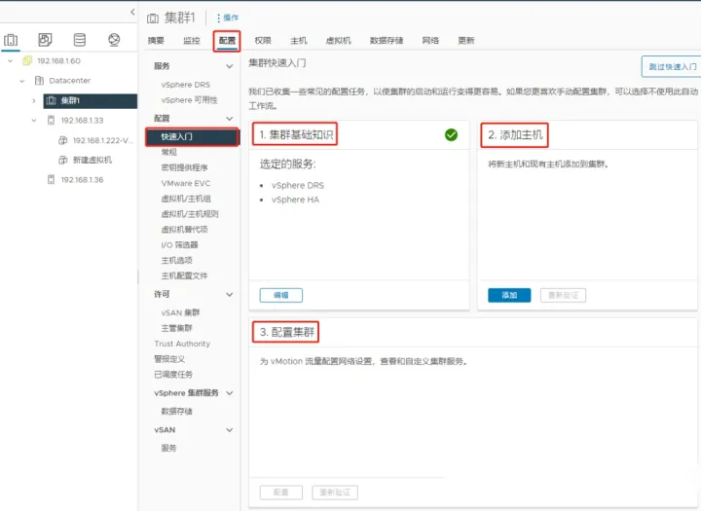Expand the 集群1 tree node
This screenshot has height=511, width=701.
[x=33, y=100]
